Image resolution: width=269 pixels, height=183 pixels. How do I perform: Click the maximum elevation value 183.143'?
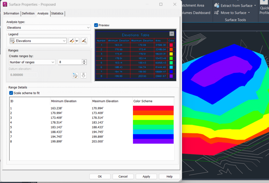98,122
